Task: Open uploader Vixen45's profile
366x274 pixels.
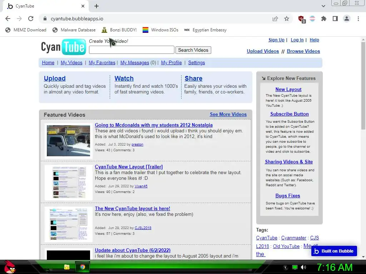Action: coord(141,186)
